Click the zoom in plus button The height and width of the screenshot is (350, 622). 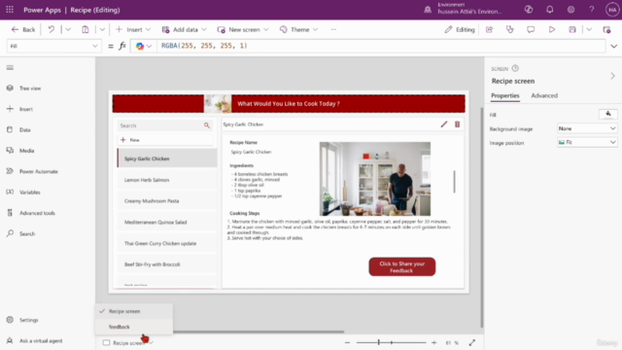[433, 342]
